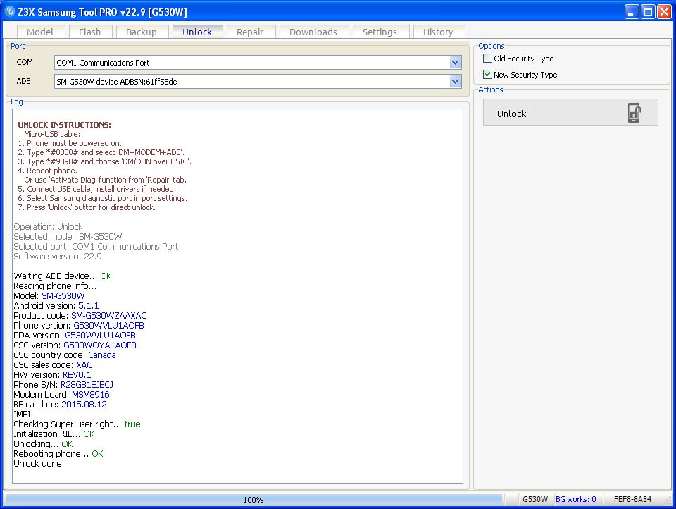Open the ADB device dropdown arrow
676x509 pixels.
click(x=456, y=82)
